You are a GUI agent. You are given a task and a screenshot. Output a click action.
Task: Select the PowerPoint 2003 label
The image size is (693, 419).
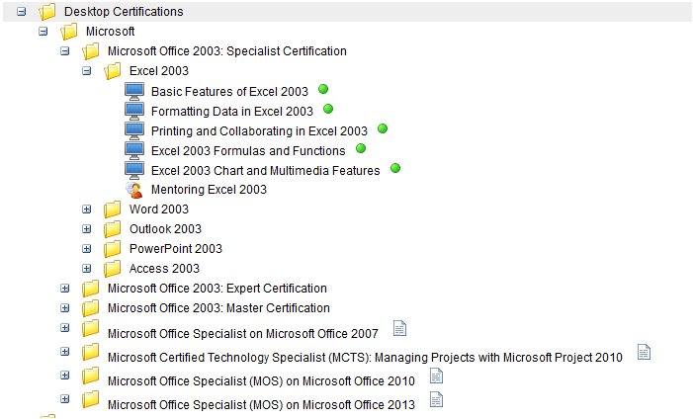click(x=176, y=249)
